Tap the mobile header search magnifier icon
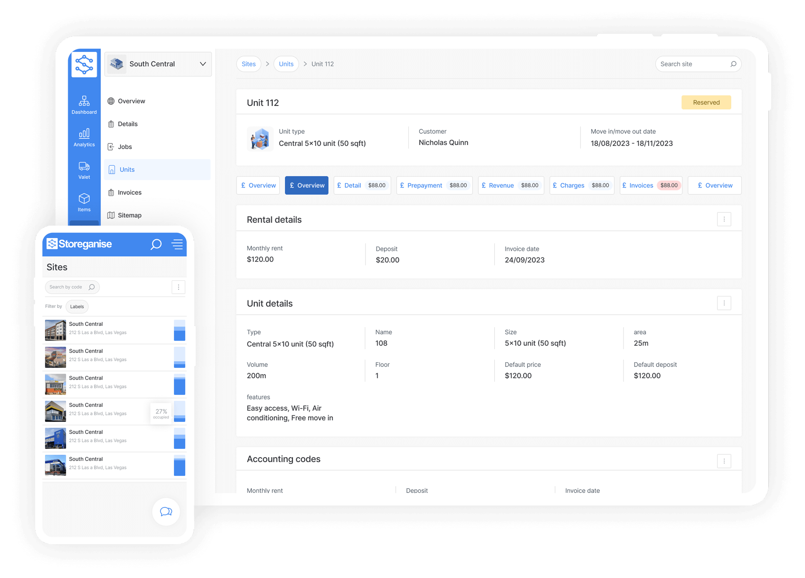 click(156, 244)
